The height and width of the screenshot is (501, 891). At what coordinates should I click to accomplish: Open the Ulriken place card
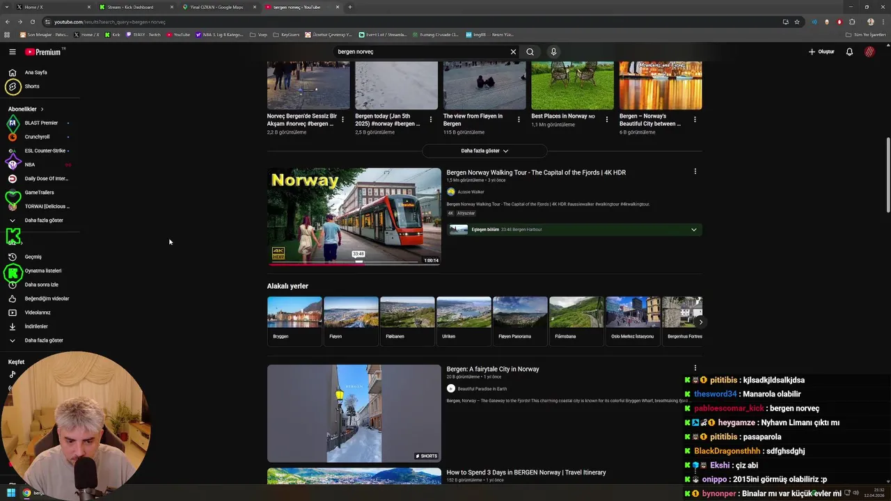464,321
